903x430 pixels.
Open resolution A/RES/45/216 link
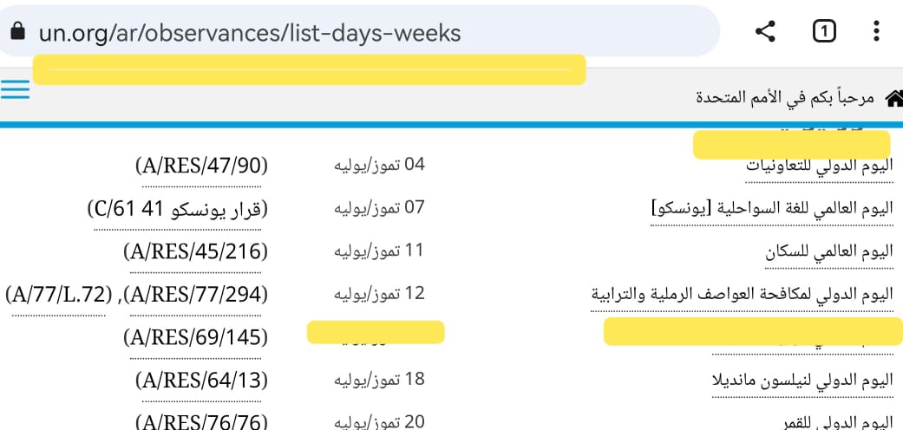click(x=196, y=251)
